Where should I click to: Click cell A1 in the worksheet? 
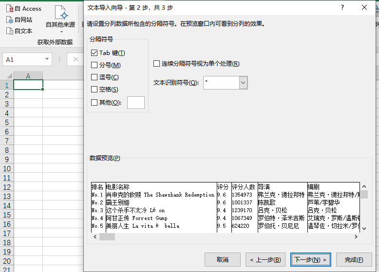tap(28, 85)
